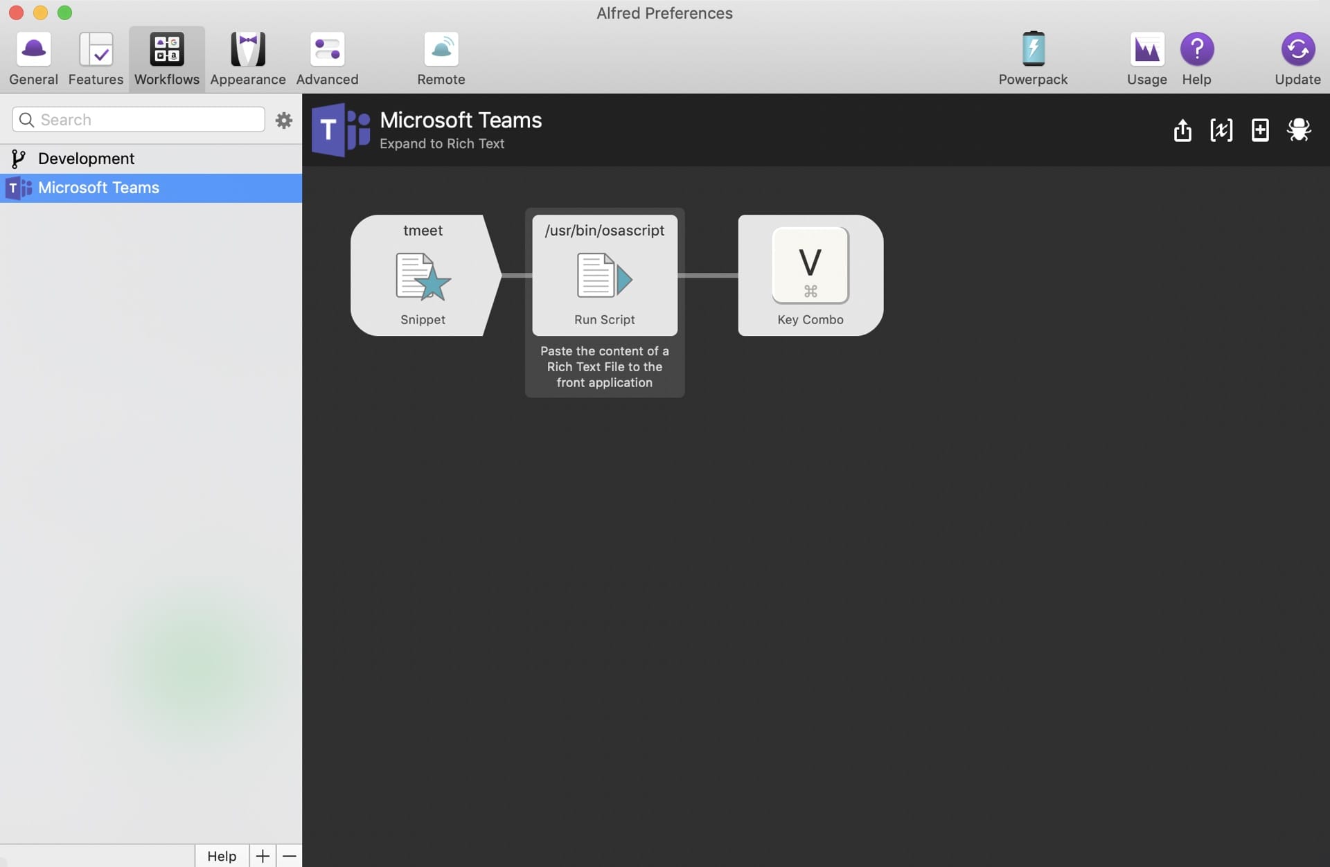Select the Development category
The image size is (1330, 867).
[x=151, y=159]
